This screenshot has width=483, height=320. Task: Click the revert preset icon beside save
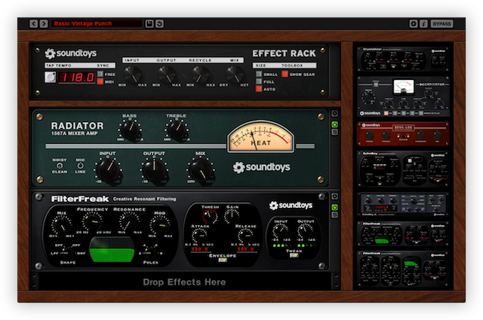pyautogui.click(x=160, y=24)
